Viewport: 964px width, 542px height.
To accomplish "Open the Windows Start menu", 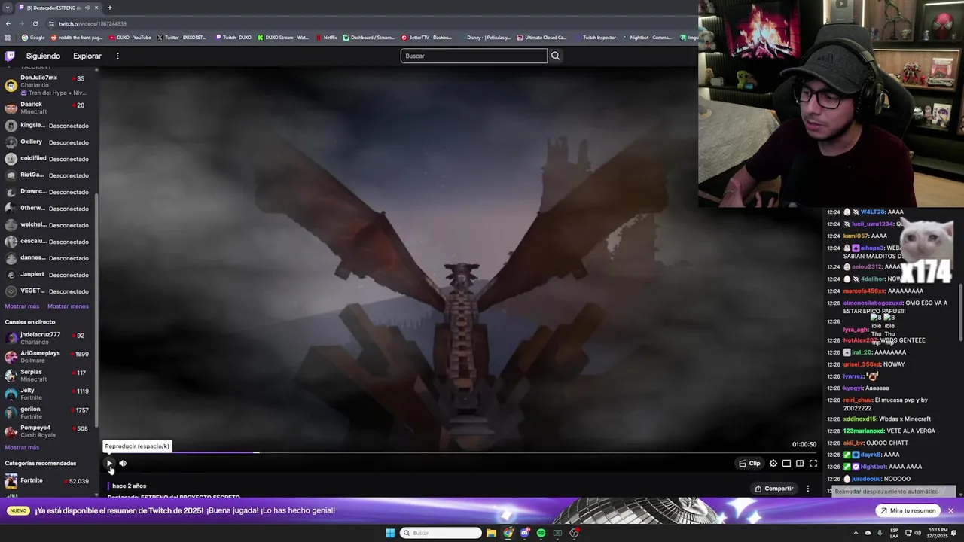I will tap(390, 533).
